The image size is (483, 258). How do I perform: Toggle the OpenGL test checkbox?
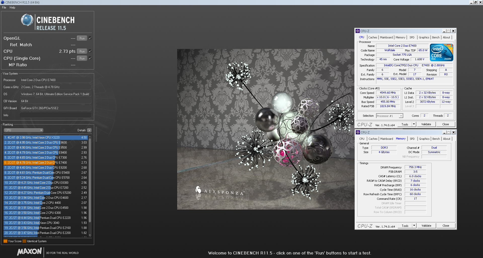tap(90, 38)
